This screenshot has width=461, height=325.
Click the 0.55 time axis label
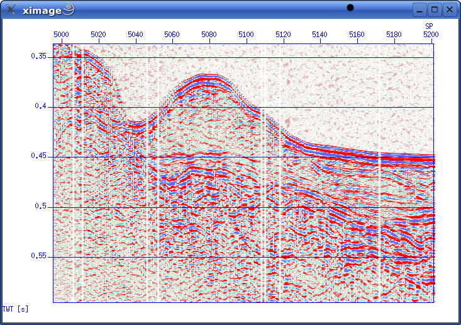[x=38, y=256]
